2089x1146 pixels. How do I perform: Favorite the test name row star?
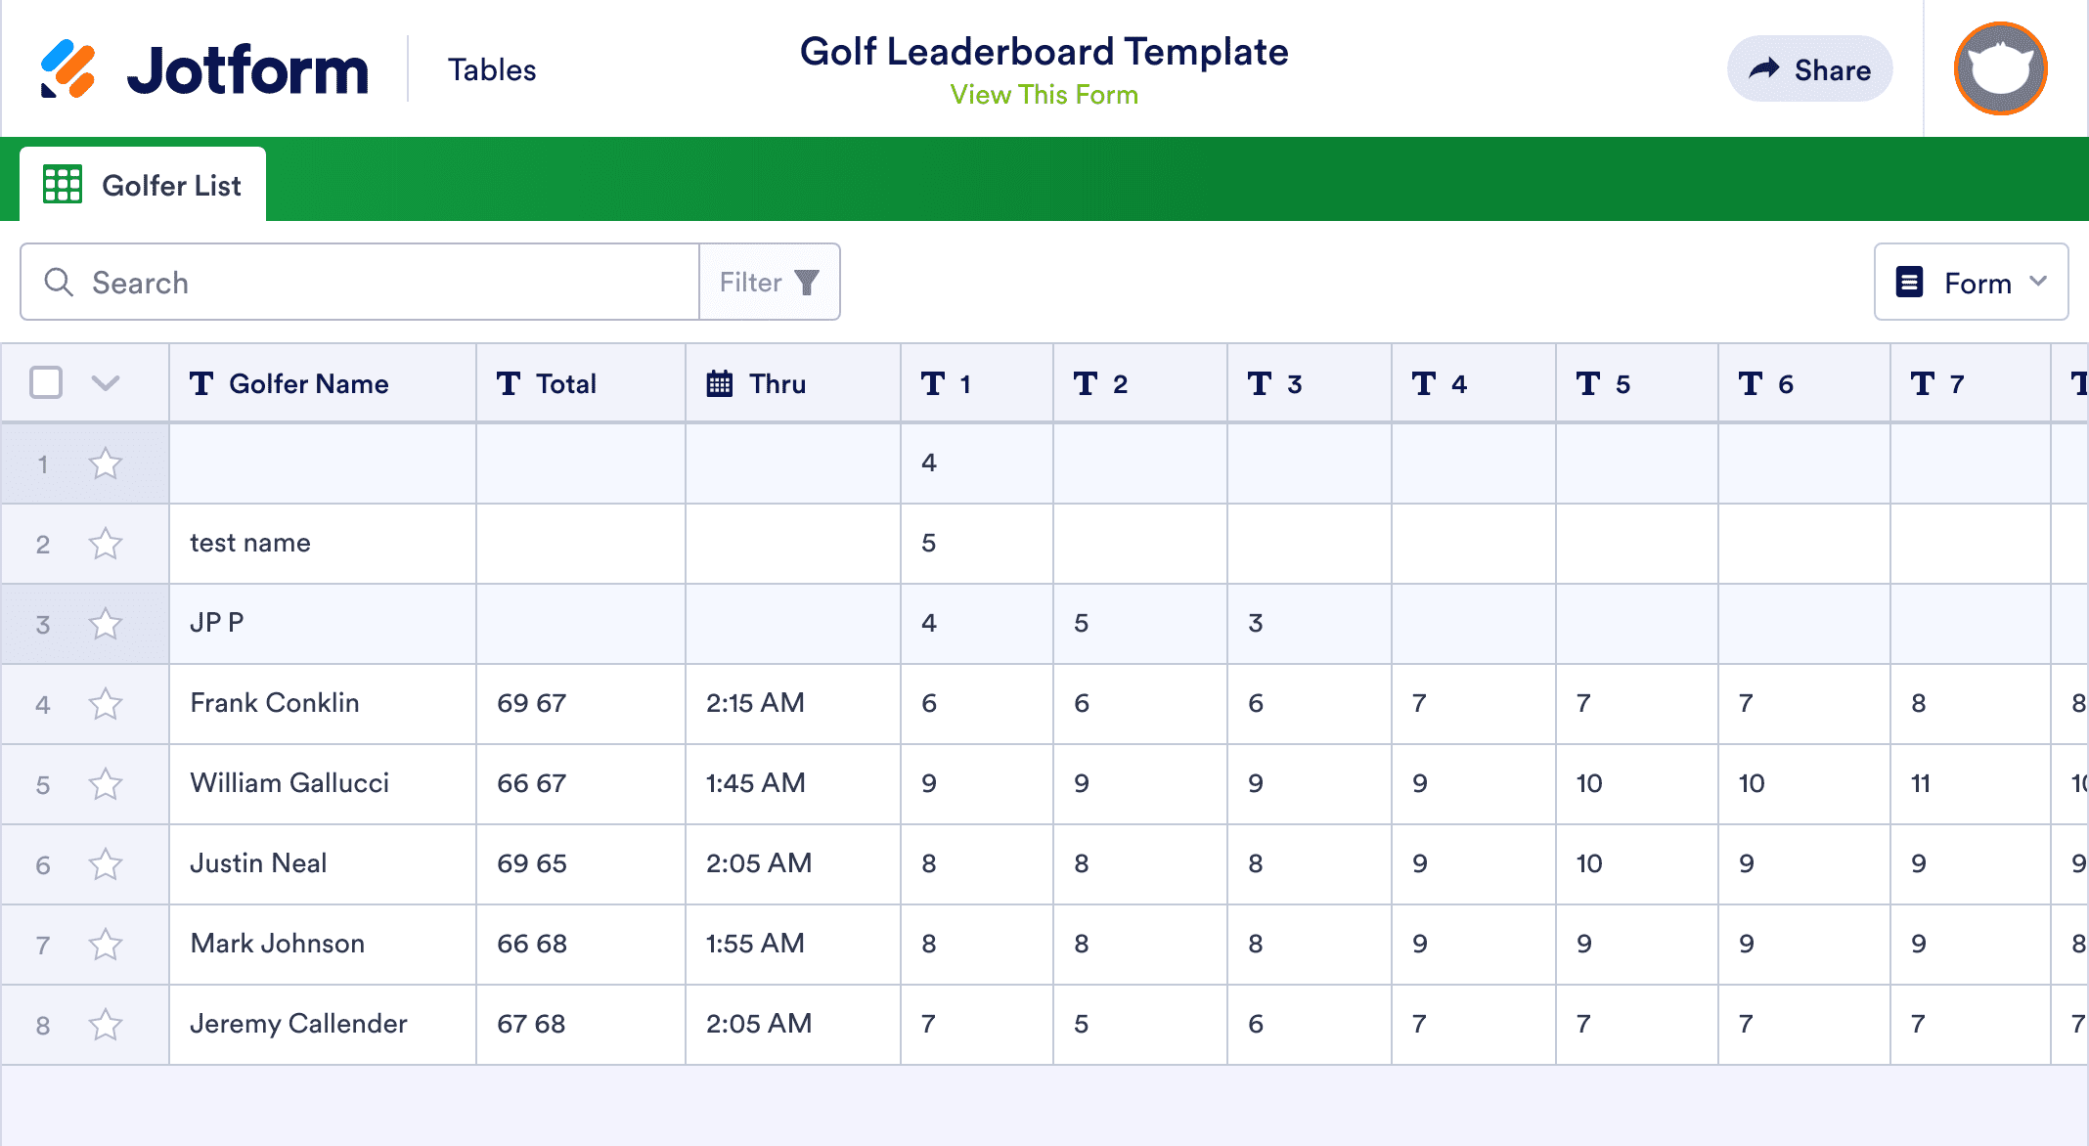pyautogui.click(x=106, y=544)
